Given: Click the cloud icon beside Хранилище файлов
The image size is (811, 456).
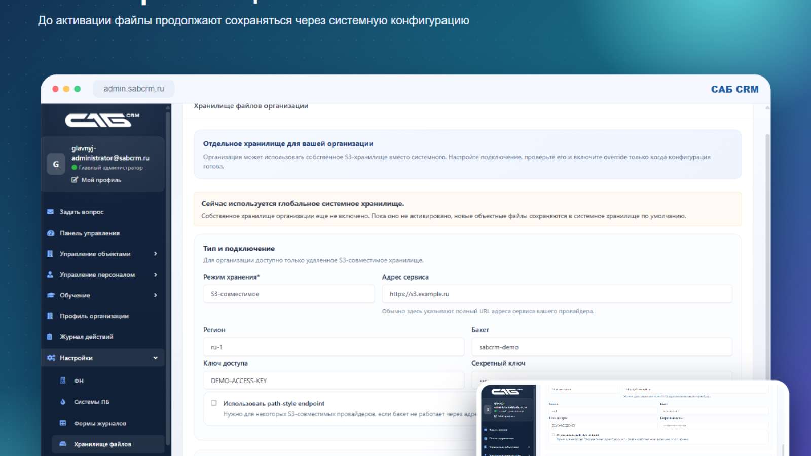Looking at the screenshot, I should tap(63, 444).
